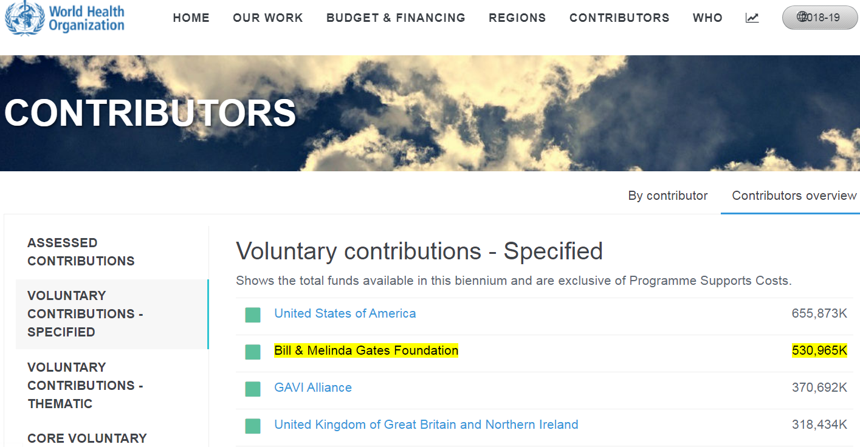Open the BUDGET & FINANCING menu
860x447 pixels.
(396, 18)
